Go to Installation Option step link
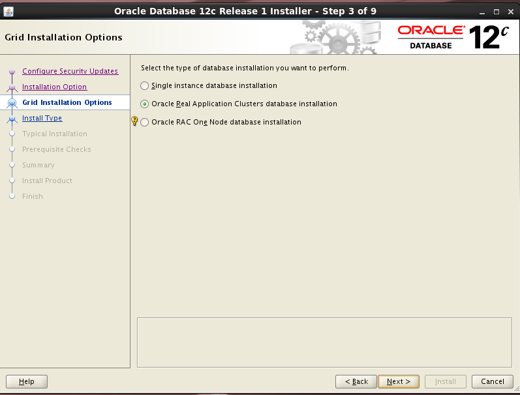The image size is (520, 395). (54, 87)
